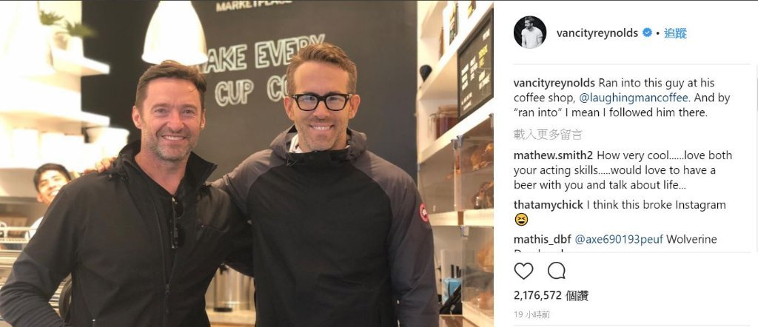Viewport: 758px width, 327px height.
Task: Open the vancityreynolds username in header
Action: (x=597, y=33)
